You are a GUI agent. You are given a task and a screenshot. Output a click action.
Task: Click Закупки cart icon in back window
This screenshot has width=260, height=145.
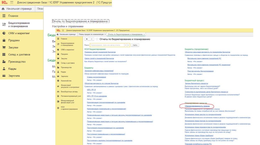[x=4, y=47]
